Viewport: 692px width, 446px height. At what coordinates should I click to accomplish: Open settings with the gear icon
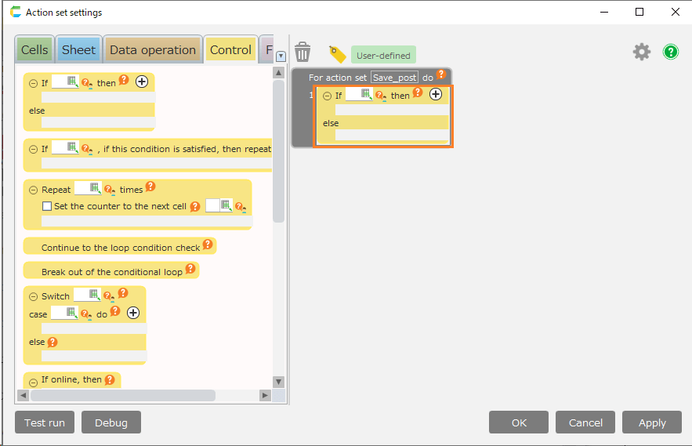[x=642, y=52]
